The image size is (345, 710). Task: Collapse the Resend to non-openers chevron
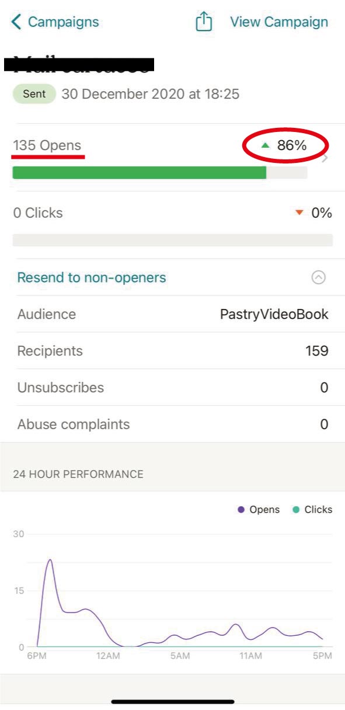[x=318, y=277]
